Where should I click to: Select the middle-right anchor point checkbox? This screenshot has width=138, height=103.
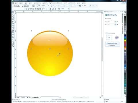click(x=112, y=37)
